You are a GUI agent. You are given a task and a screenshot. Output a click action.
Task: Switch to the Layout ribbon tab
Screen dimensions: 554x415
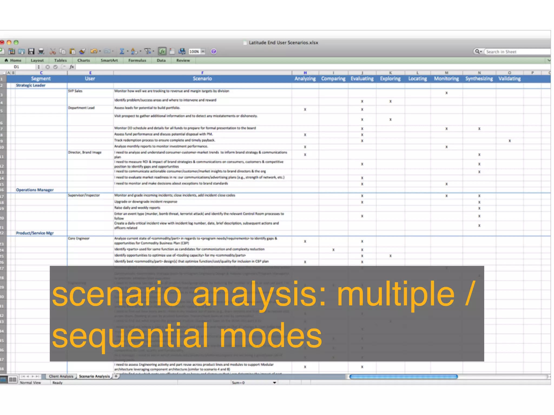tap(37, 60)
